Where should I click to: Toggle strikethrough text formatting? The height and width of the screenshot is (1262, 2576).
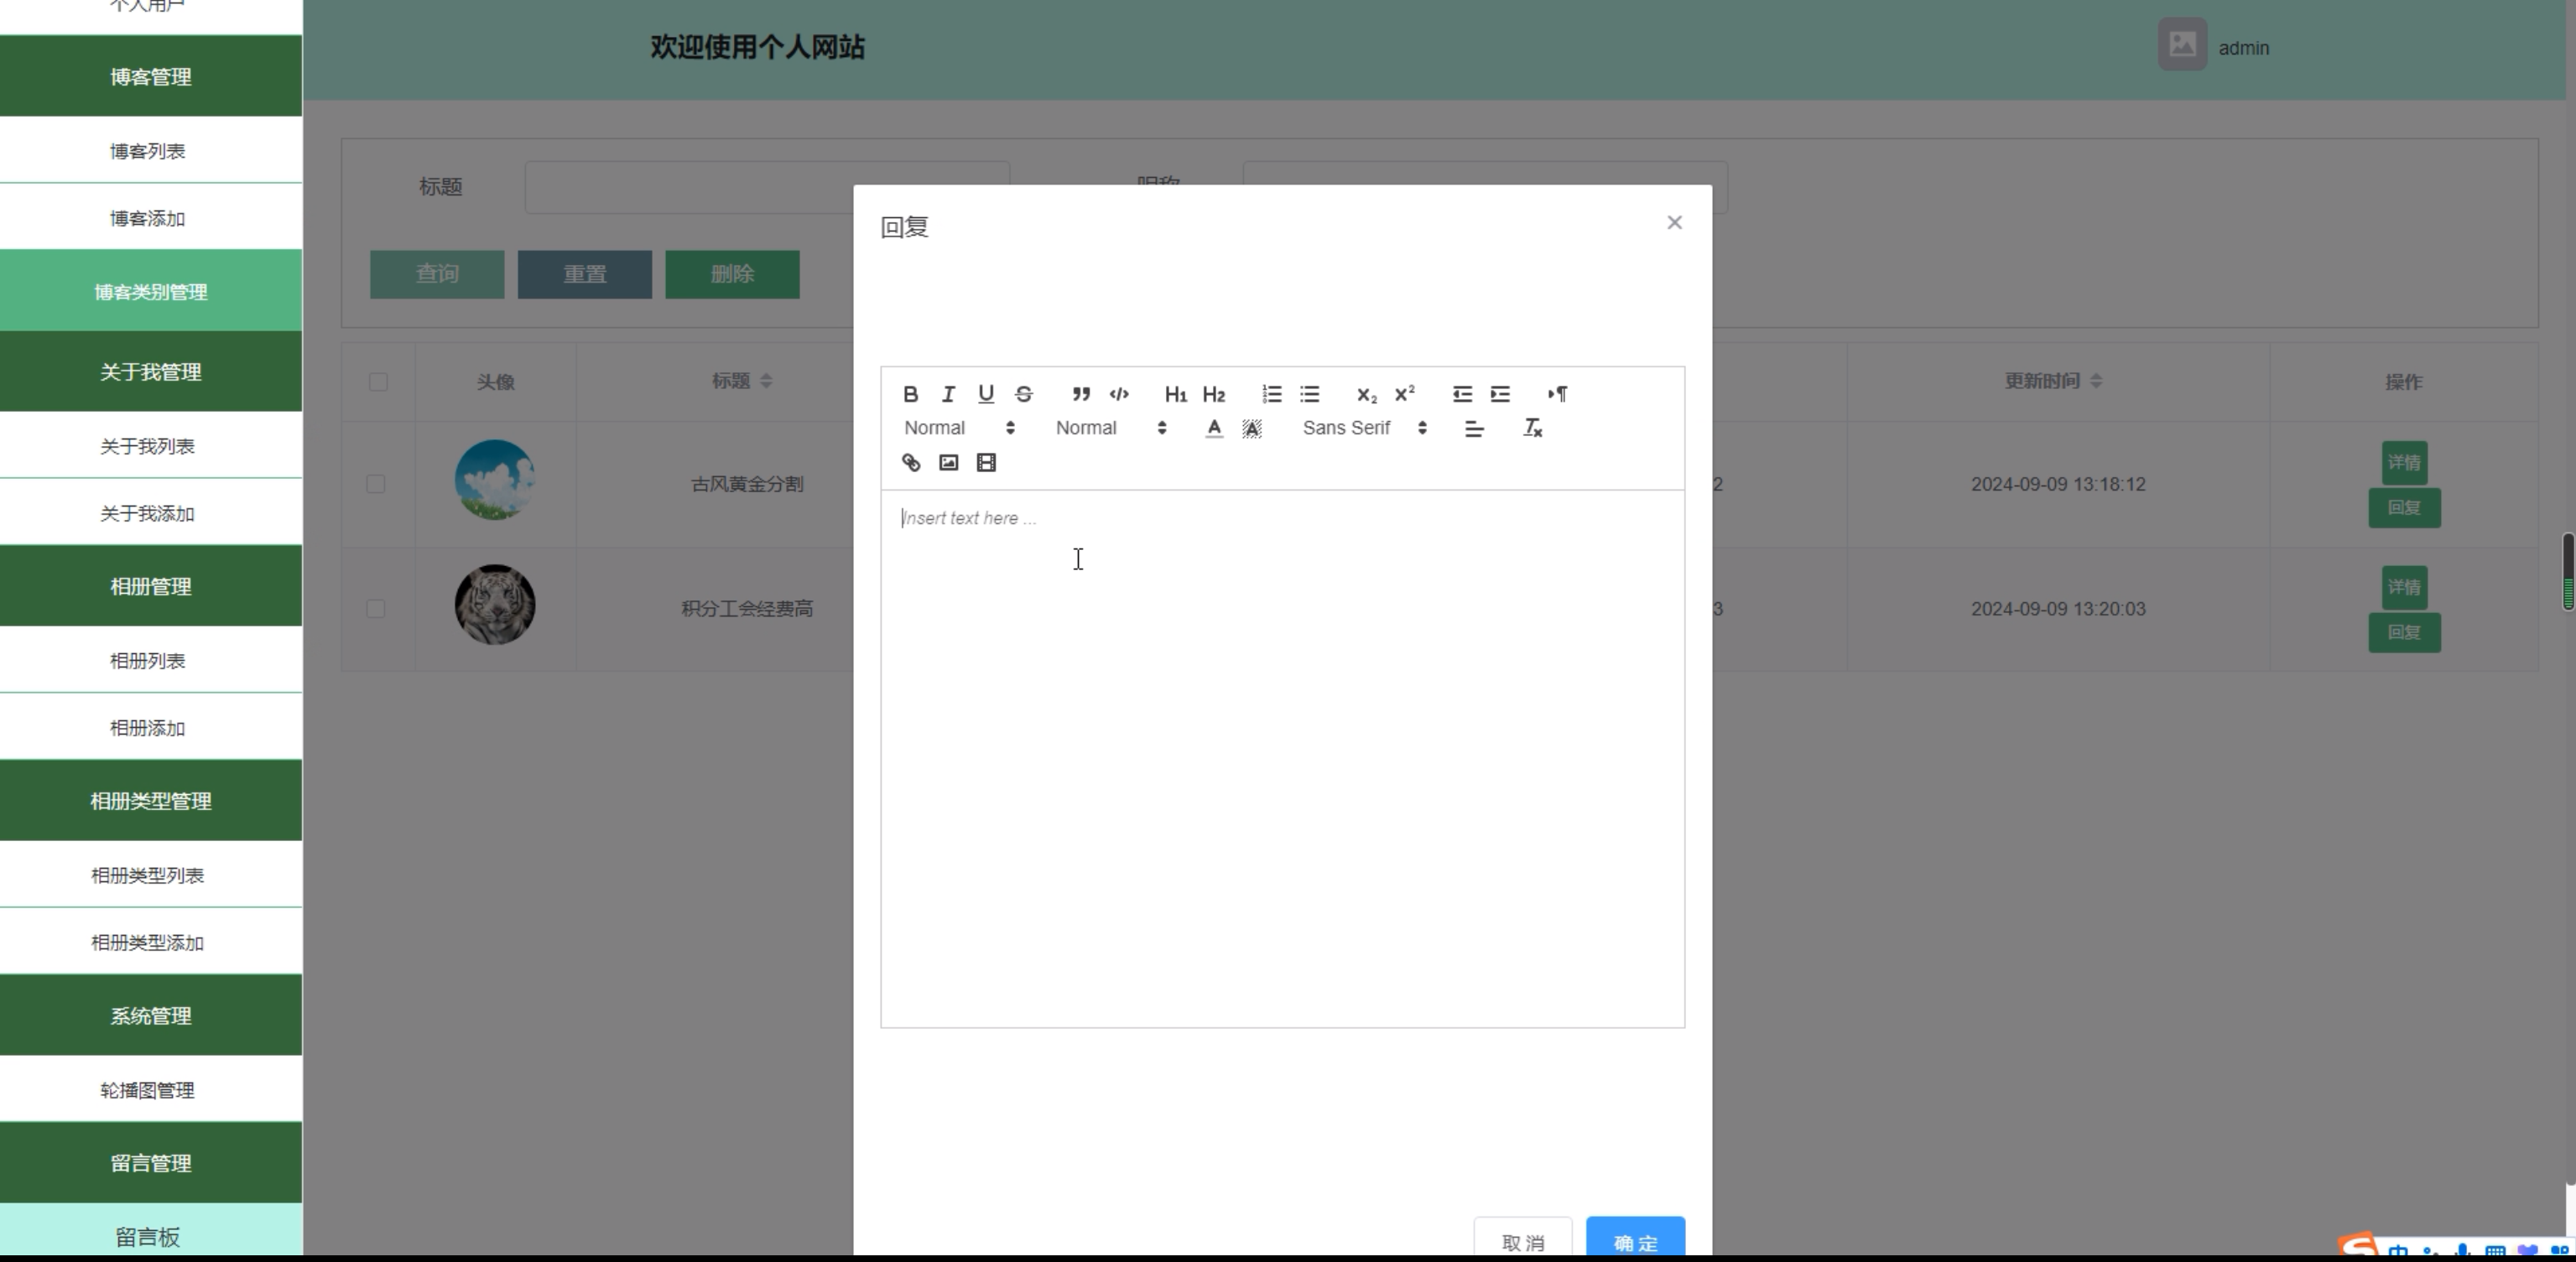pos(1023,394)
